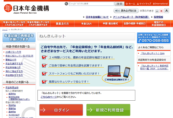Screen dimensions: 173x118
Task: Click 市区町村での年金記録交付 heading
Action: click(x=152, y=60)
